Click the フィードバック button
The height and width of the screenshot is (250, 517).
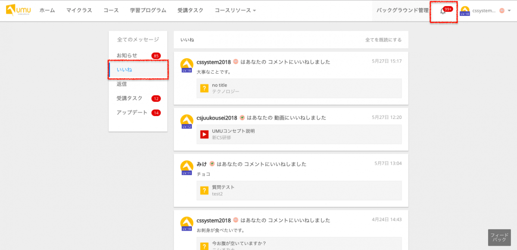pyautogui.click(x=499, y=237)
